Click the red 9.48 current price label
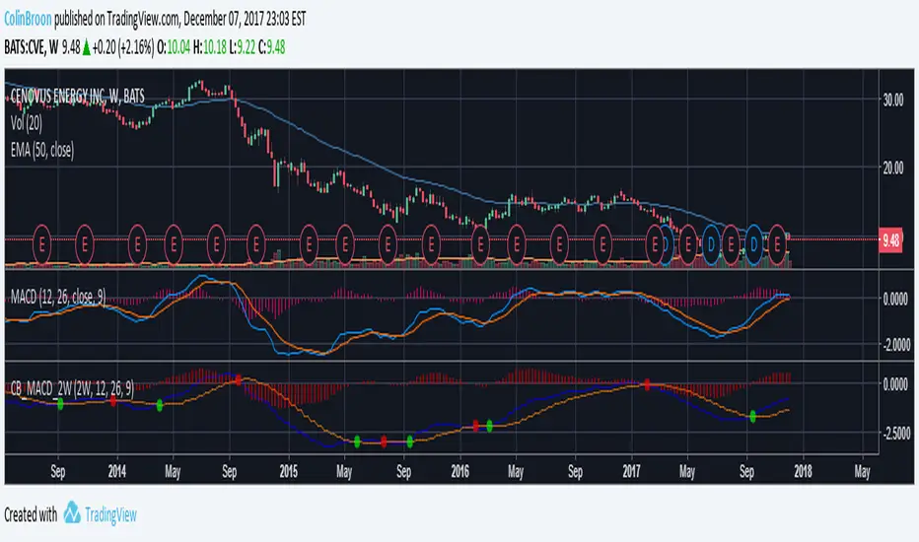This screenshot has height=542, width=919. [x=891, y=238]
